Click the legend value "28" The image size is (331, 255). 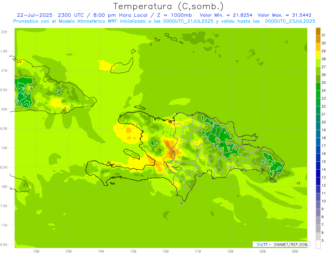coord(324,59)
